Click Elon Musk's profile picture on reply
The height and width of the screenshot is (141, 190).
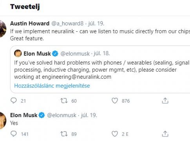[x=3, y=121]
